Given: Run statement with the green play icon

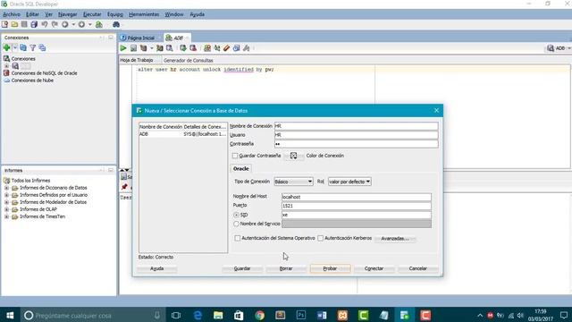Looking at the screenshot, I should [x=123, y=48].
